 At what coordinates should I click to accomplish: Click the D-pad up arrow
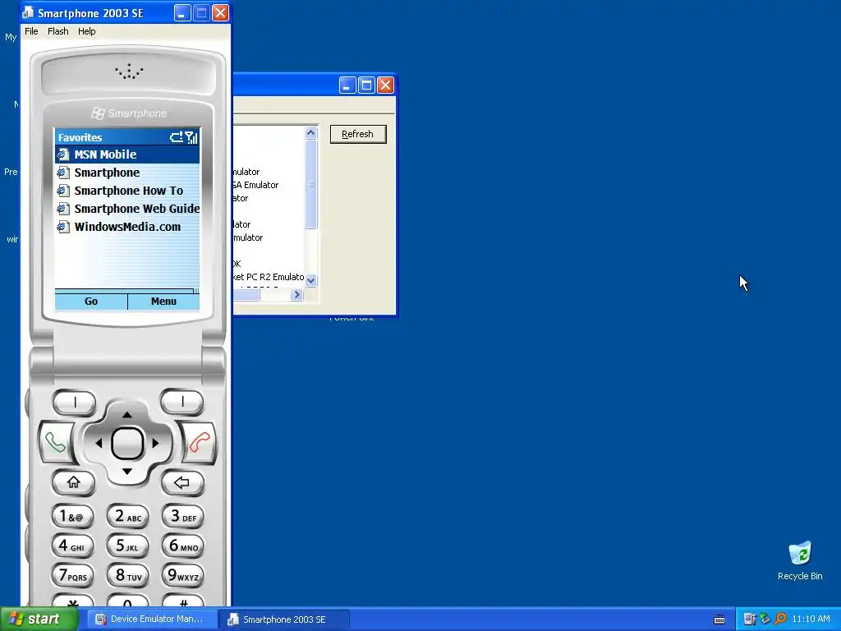tap(127, 414)
